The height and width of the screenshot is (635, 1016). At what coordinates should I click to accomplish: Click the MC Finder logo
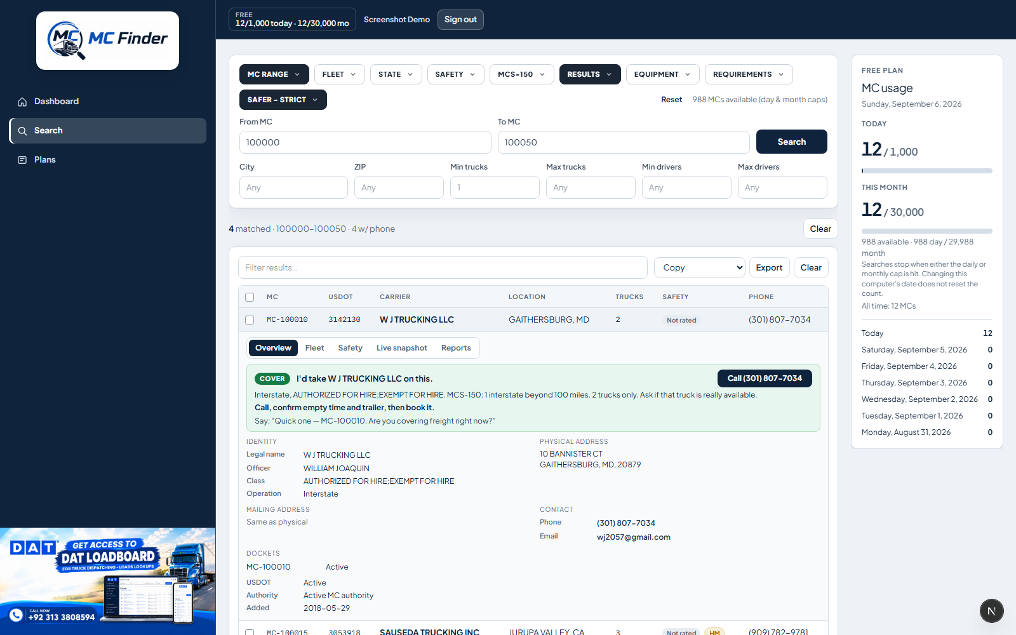[107, 41]
